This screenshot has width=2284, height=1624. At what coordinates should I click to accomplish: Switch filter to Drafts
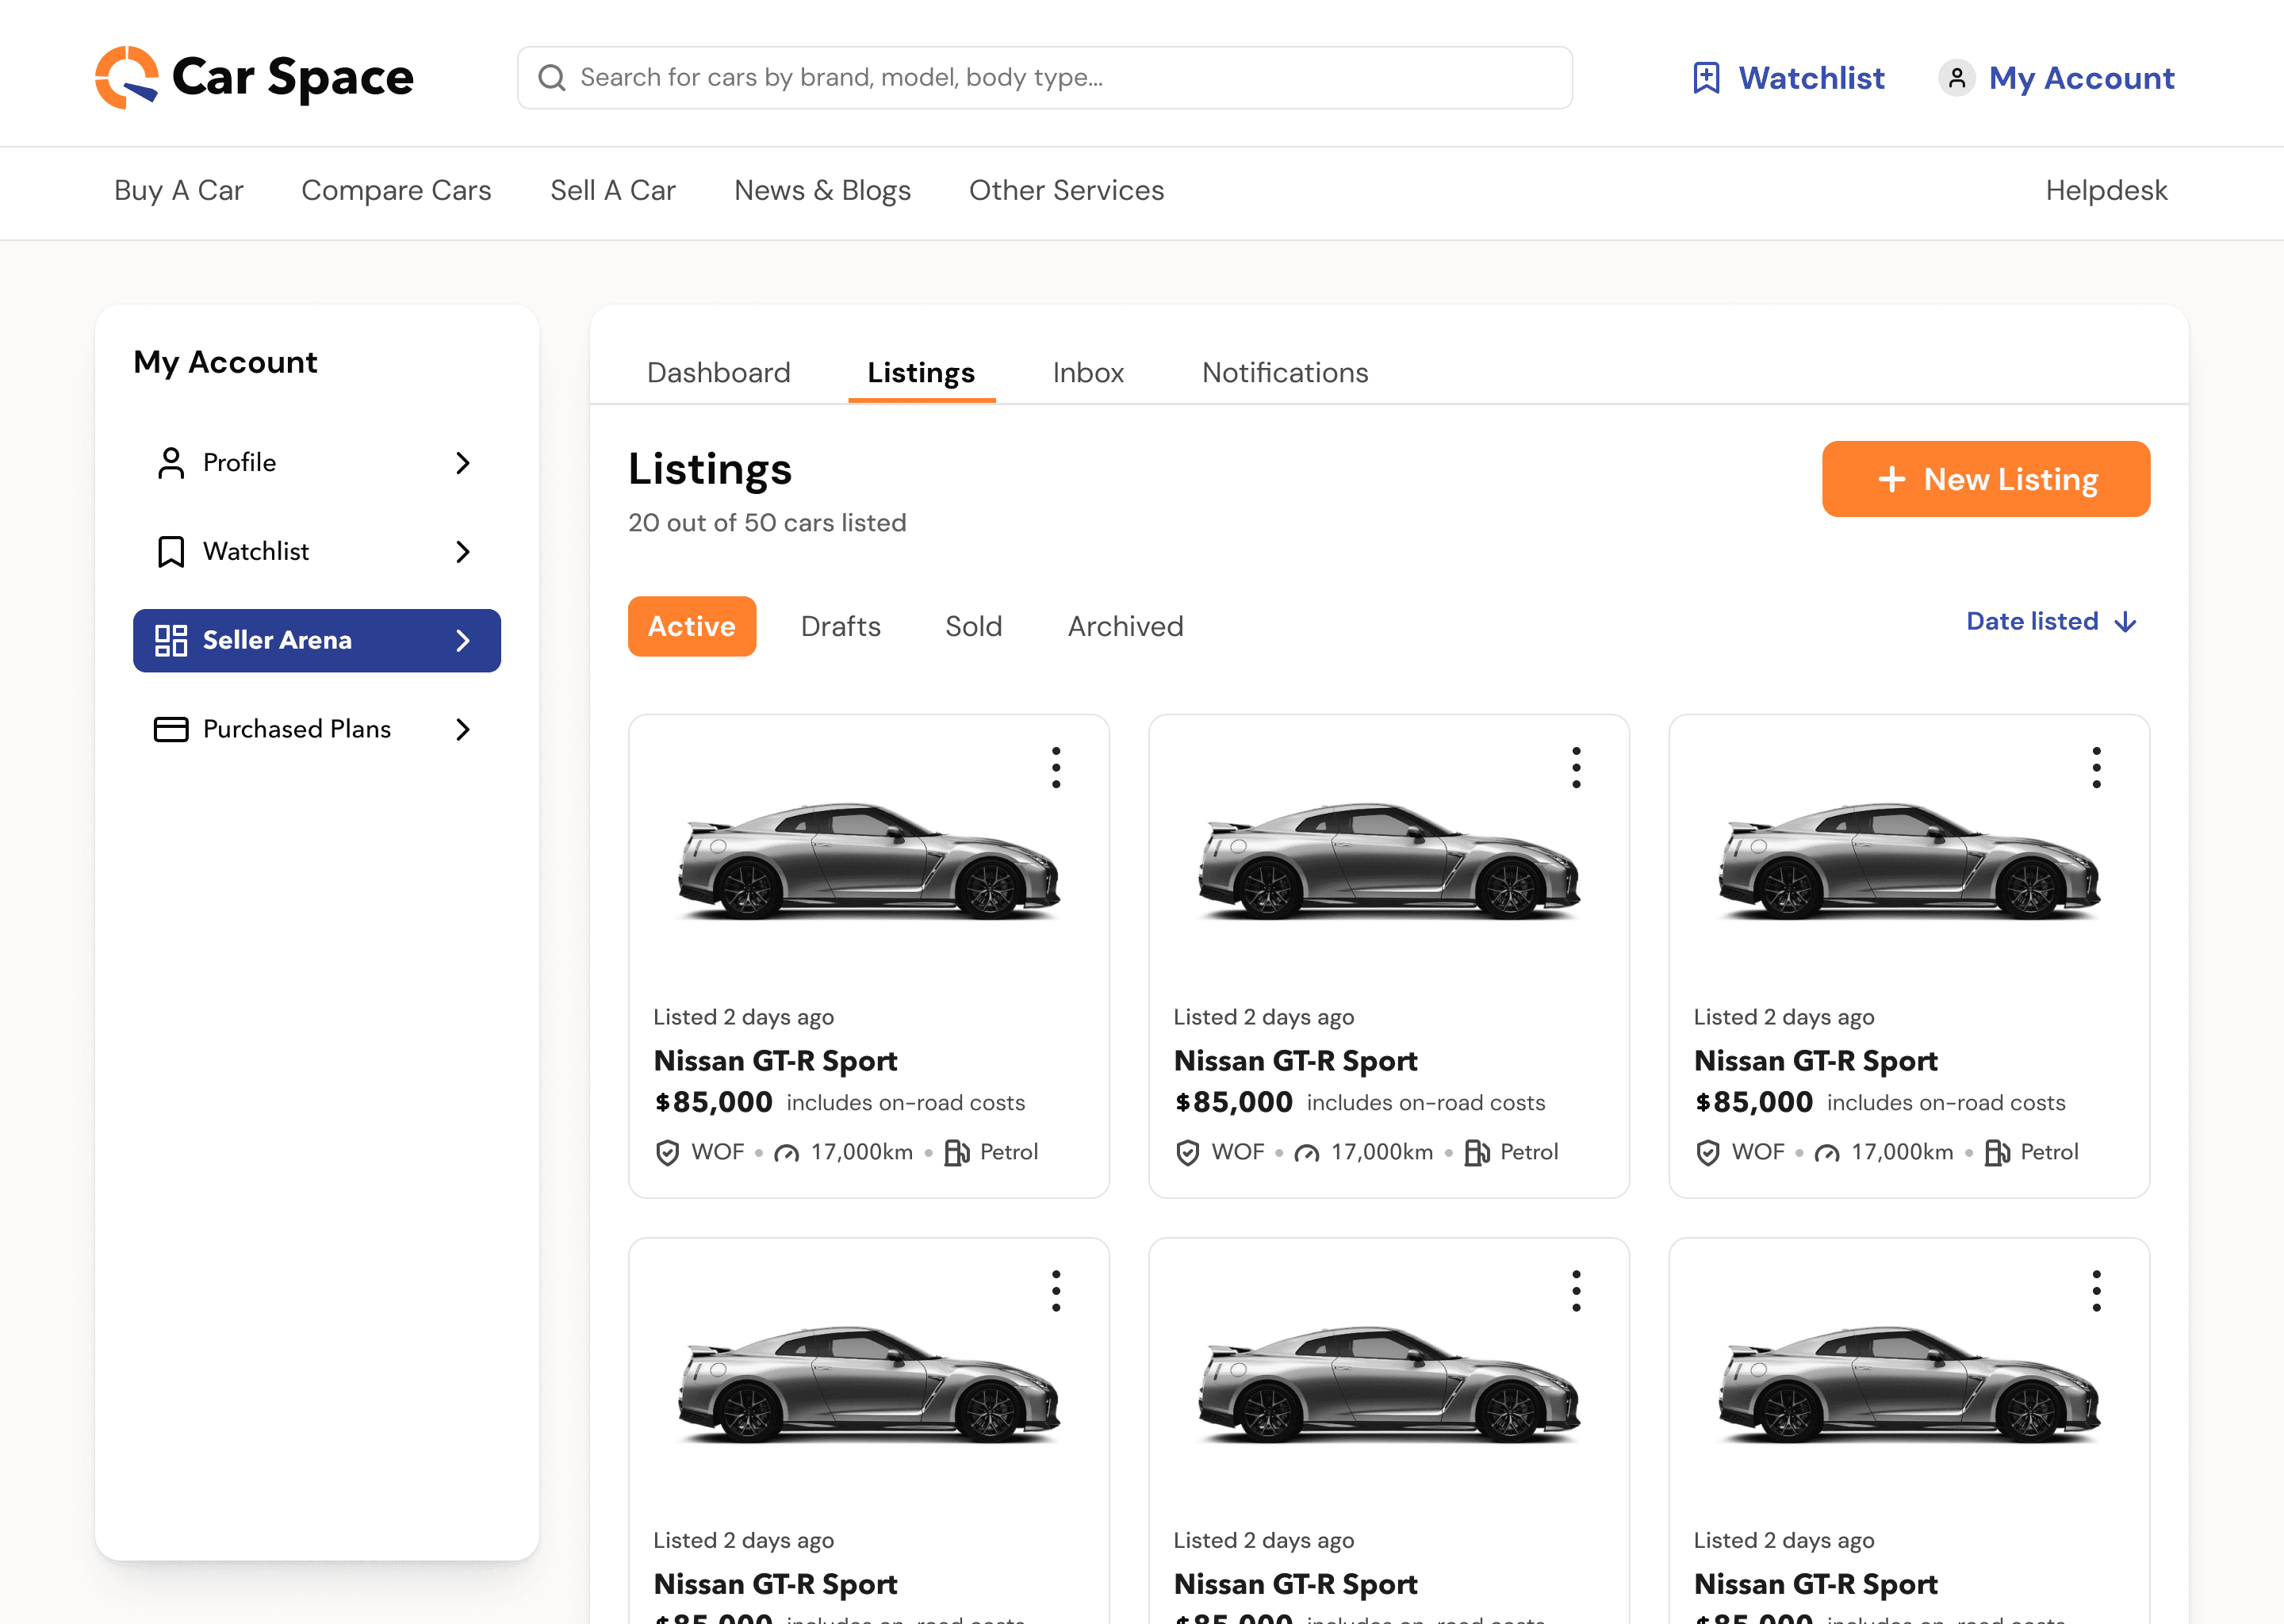point(840,626)
